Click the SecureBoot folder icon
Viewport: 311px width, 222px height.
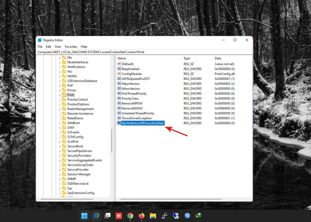click(x=64, y=146)
